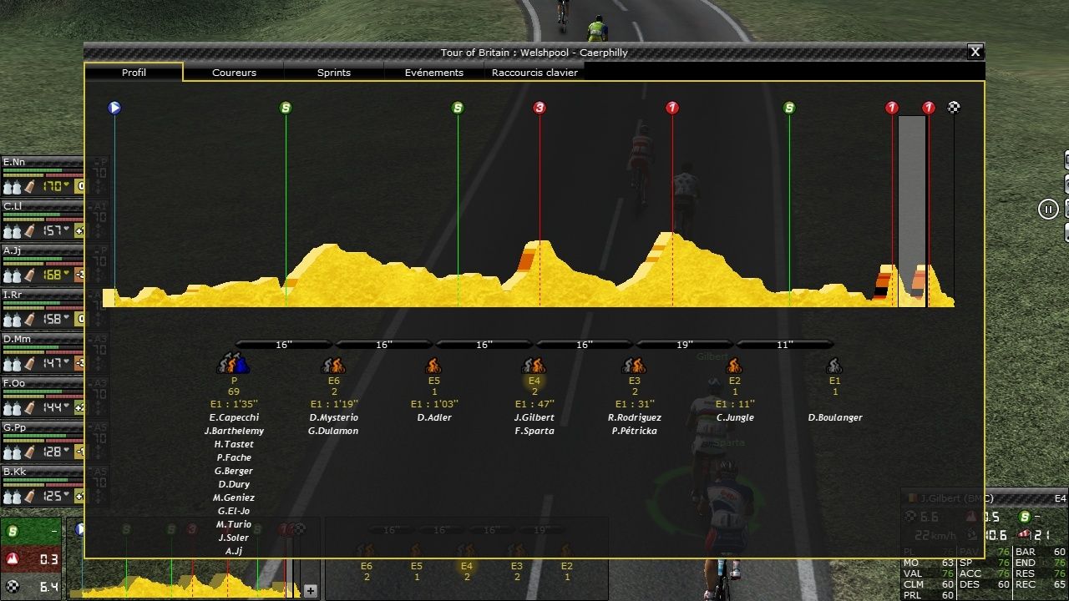
Task: Close the stage profile window
Action: (975, 52)
